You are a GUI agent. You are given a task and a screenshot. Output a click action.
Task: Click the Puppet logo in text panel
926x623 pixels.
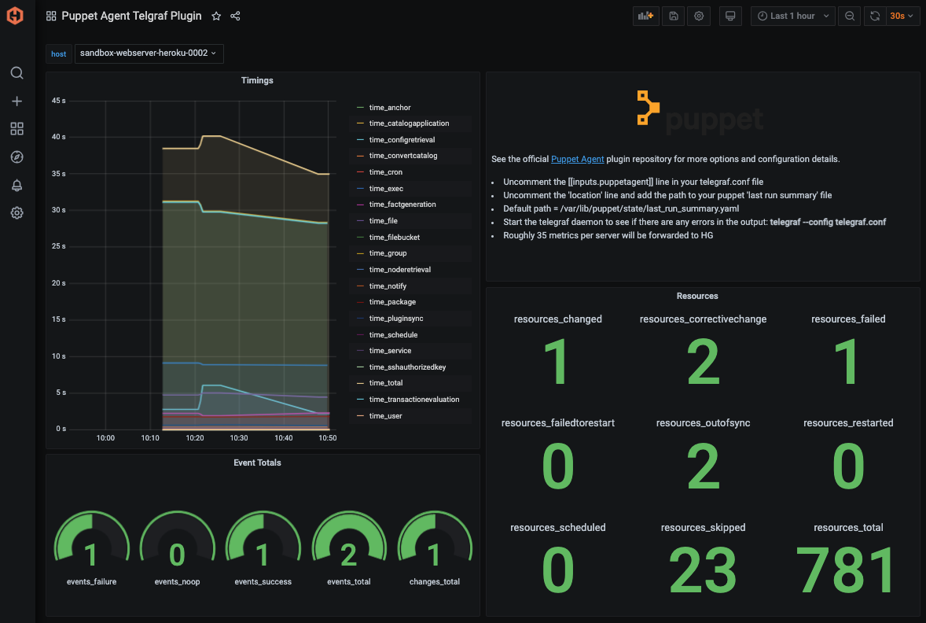(x=700, y=114)
